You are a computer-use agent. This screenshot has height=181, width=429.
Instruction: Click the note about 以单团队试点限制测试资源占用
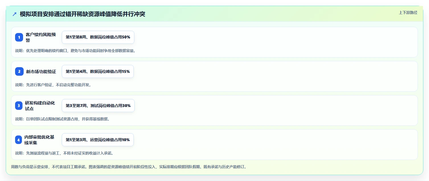click(x=62, y=119)
